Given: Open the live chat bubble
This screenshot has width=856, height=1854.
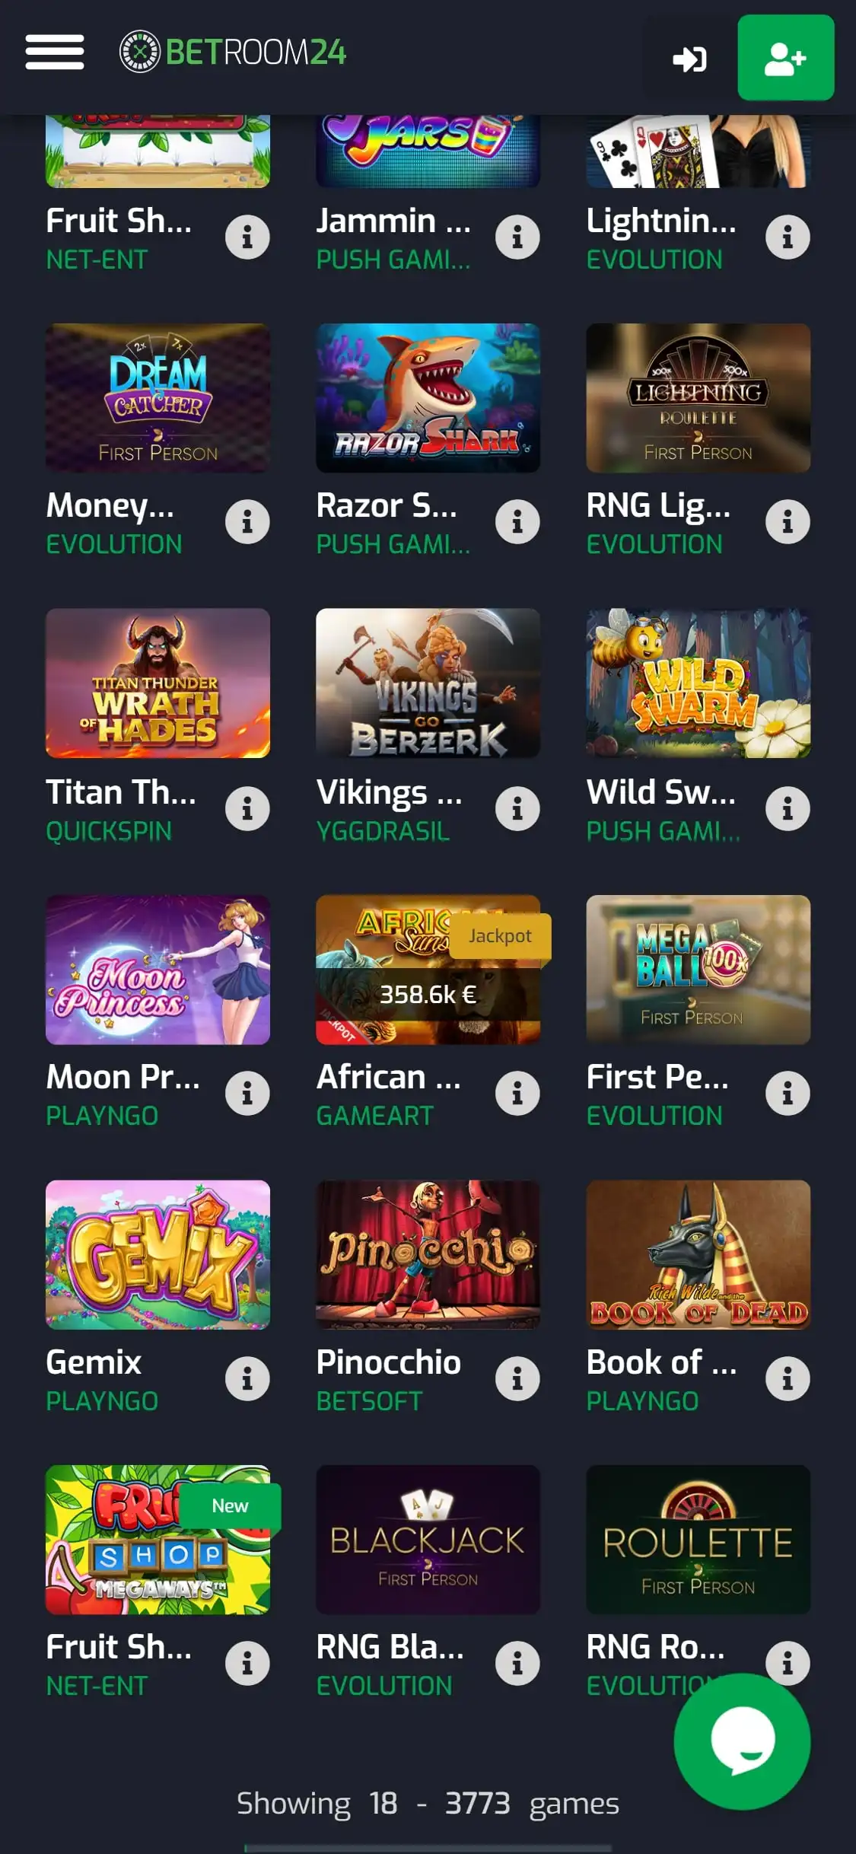Looking at the screenshot, I should 742,1741.
